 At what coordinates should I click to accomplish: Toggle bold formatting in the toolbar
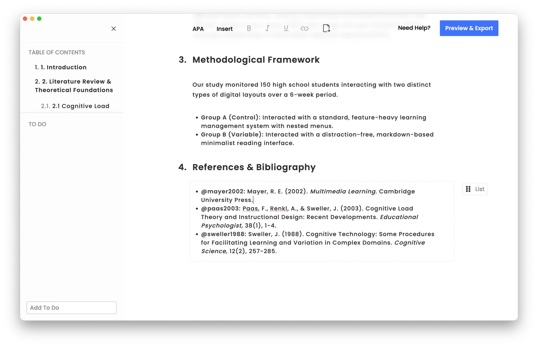tap(249, 28)
